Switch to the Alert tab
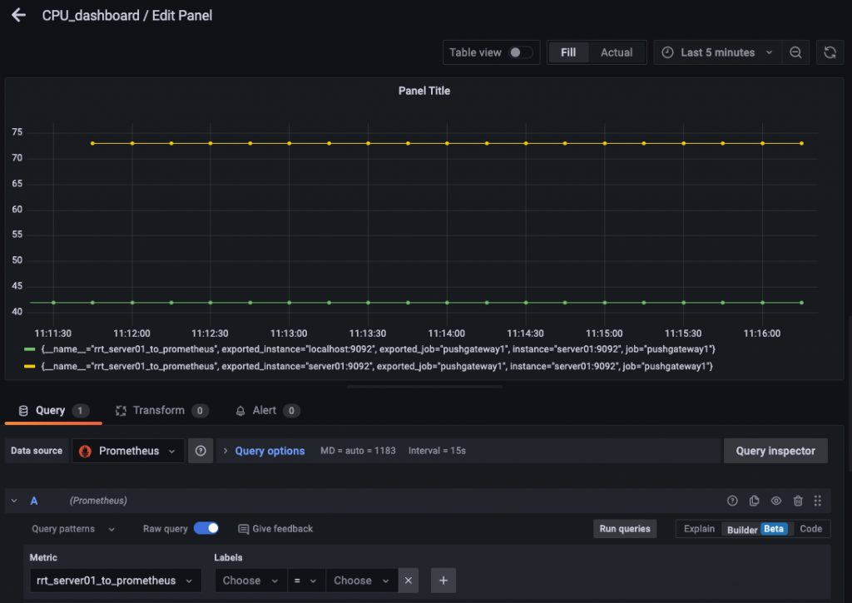Viewport: 852px width, 603px height. point(266,411)
